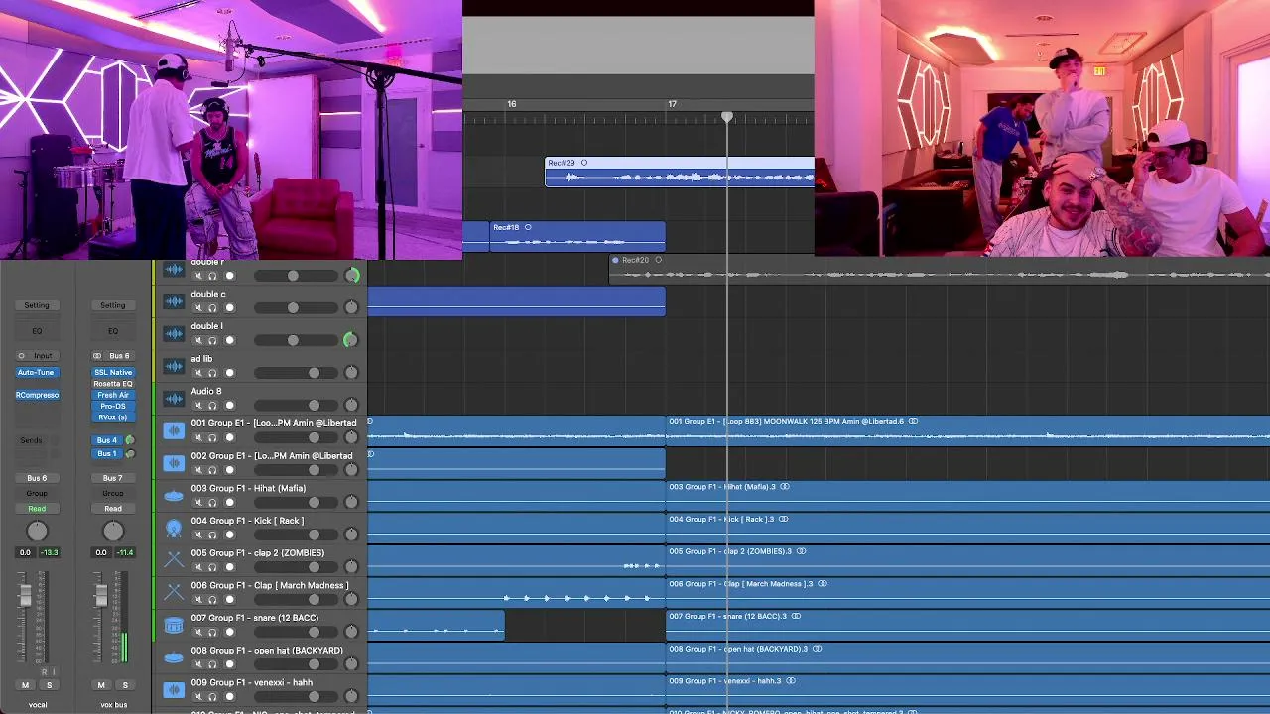Screen dimensions: 1270x714
Task: Toggle the S solo button on vocal strip
Action: click(49, 685)
